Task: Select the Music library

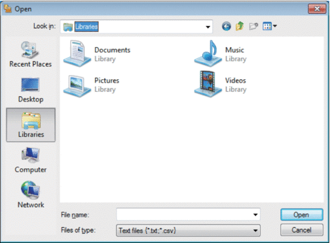Action: 221,54
